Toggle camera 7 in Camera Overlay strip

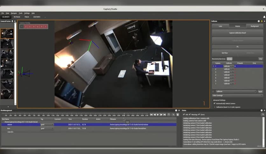pos(45,27)
